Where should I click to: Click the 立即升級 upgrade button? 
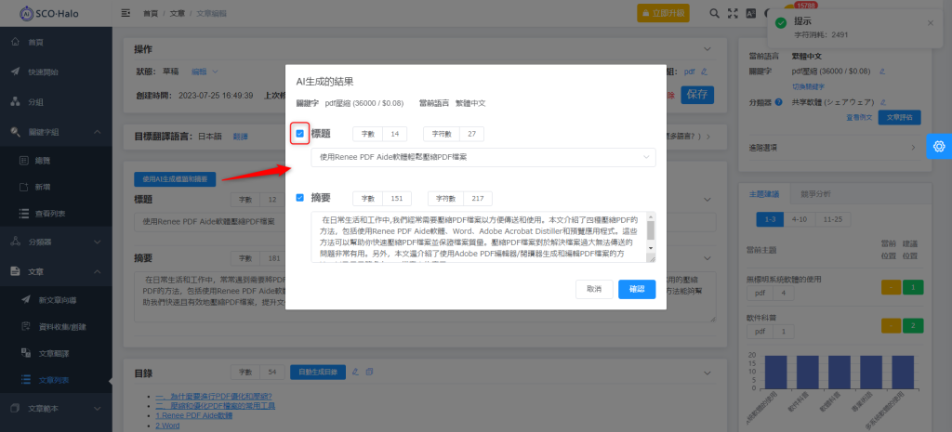(663, 13)
